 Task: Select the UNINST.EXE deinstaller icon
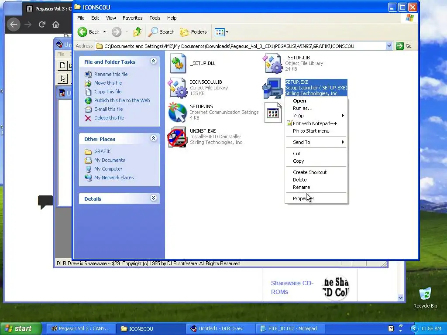[x=177, y=137]
